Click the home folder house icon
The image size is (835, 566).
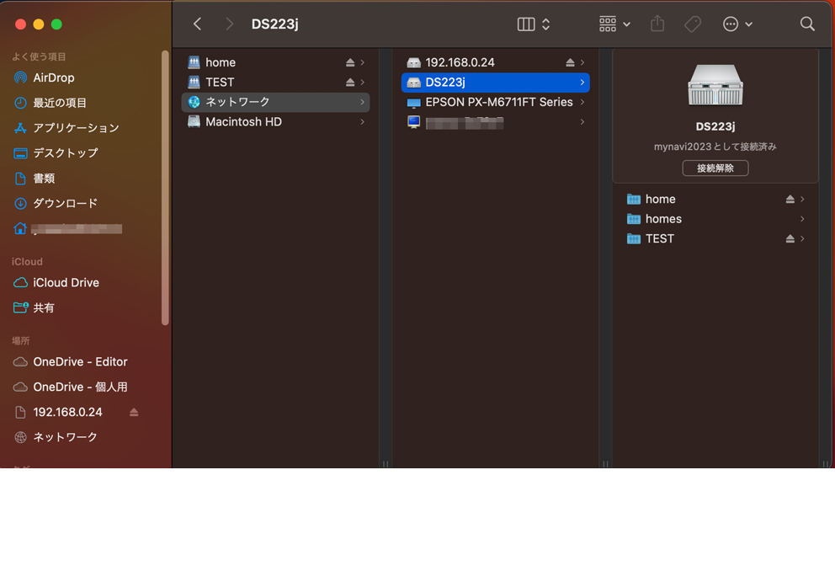(x=19, y=228)
